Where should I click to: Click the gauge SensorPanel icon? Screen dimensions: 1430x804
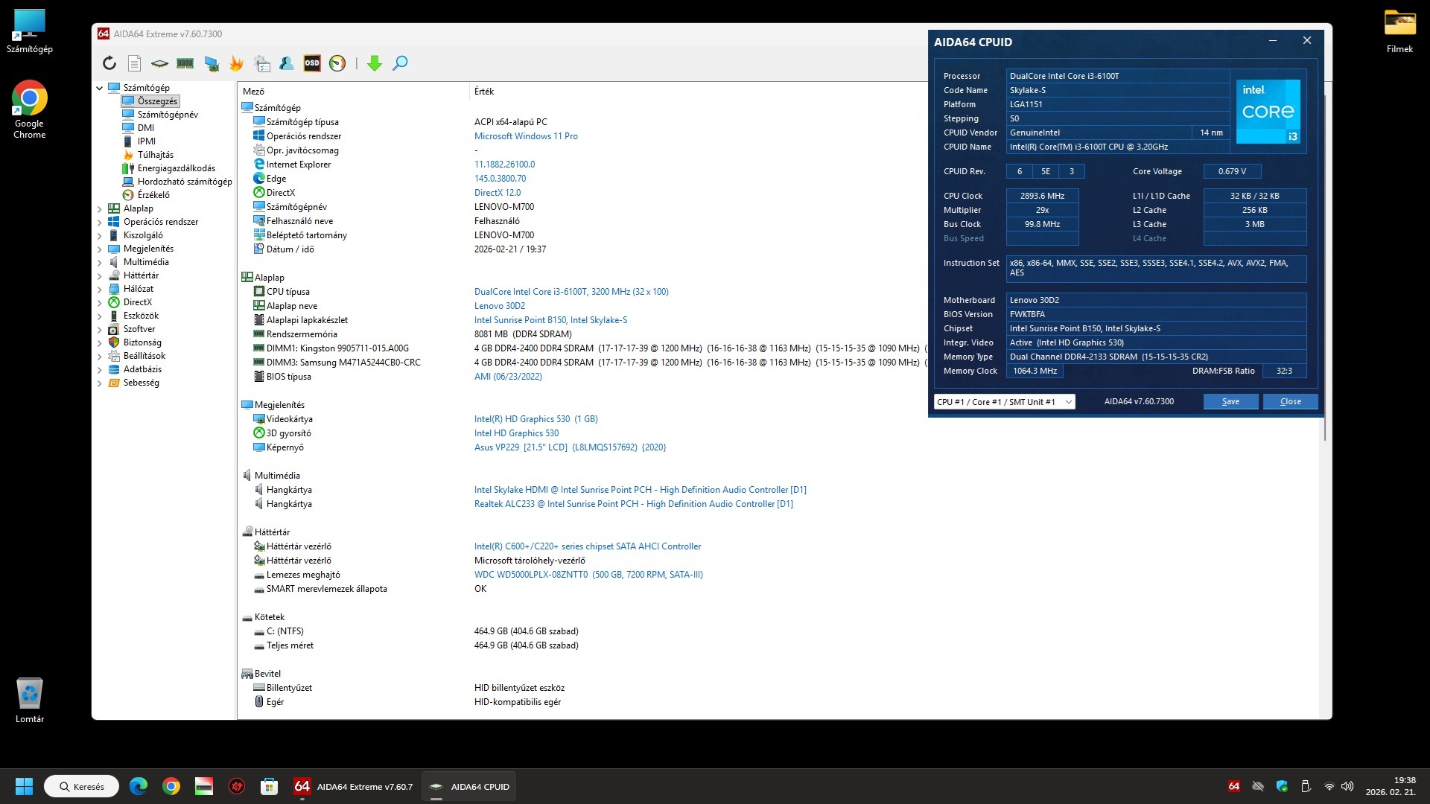[337, 63]
